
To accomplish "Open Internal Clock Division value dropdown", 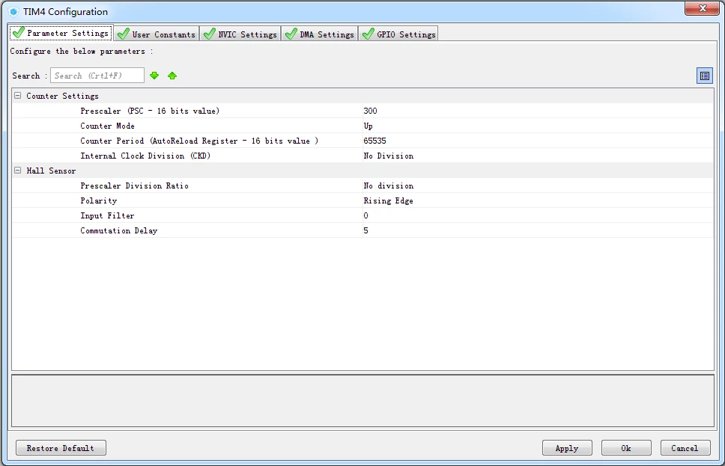I will pyautogui.click(x=537, y=156).
